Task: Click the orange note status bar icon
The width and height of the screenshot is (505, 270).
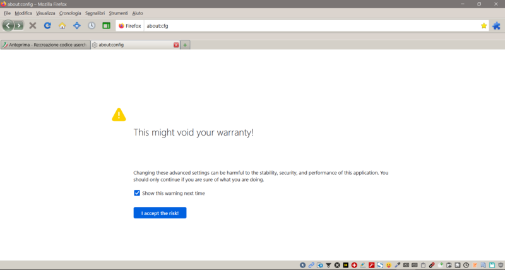Action: [475, 265]
